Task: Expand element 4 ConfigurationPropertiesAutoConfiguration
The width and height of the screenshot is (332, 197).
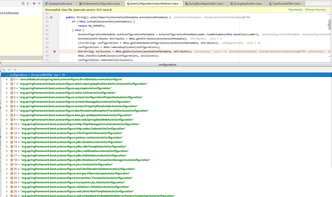Action: click(x=7, y=97)
